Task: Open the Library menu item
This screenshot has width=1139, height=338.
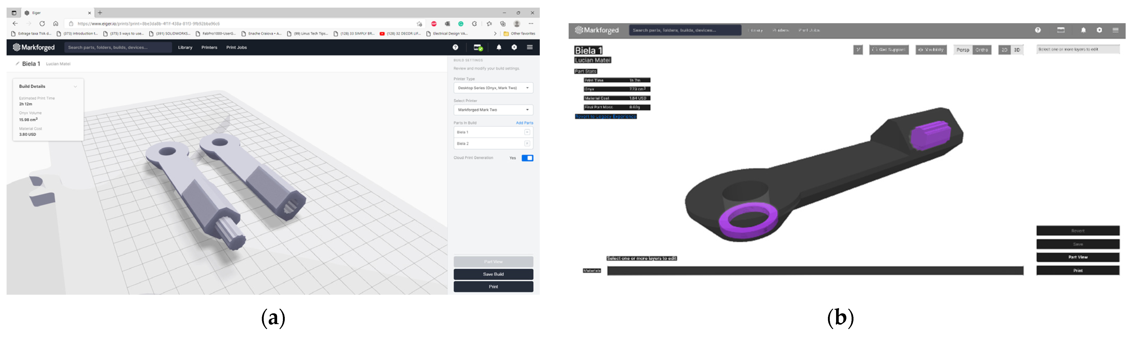Action: [x=185, y=47]
